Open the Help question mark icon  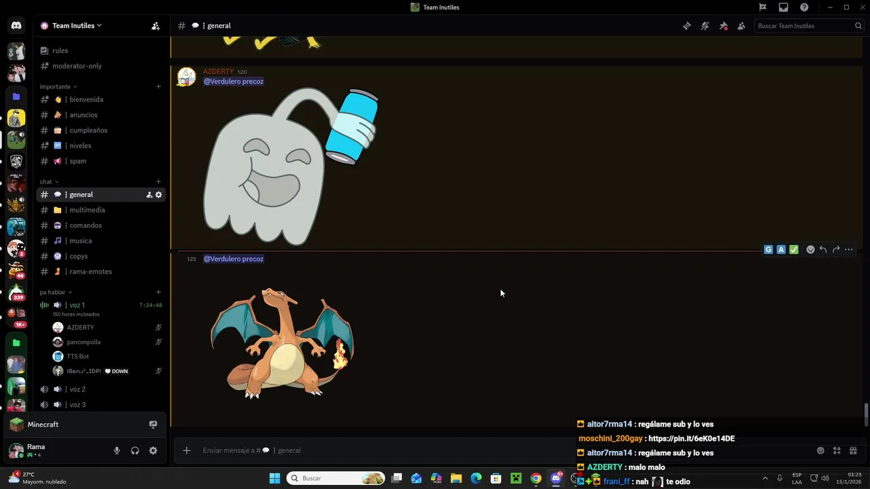(804, 7)
